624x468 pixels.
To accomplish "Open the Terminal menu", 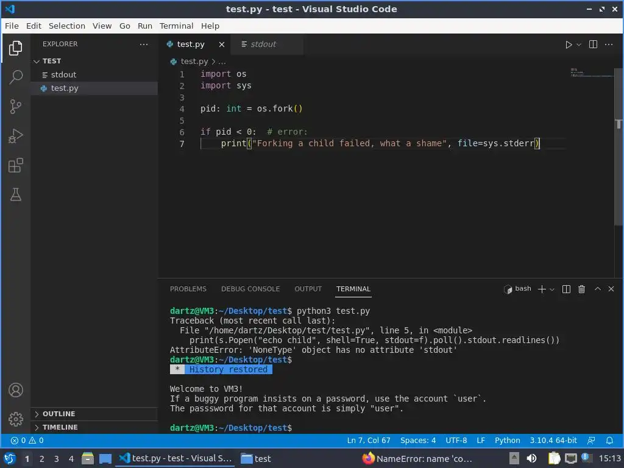I will tap(176, 26).
